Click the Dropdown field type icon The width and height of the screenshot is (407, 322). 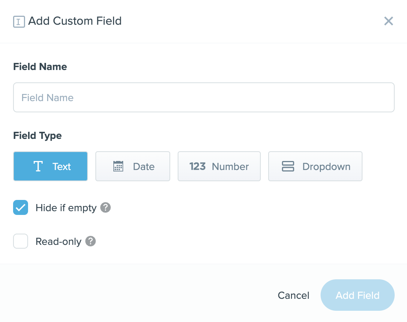(x=288, y=166)
